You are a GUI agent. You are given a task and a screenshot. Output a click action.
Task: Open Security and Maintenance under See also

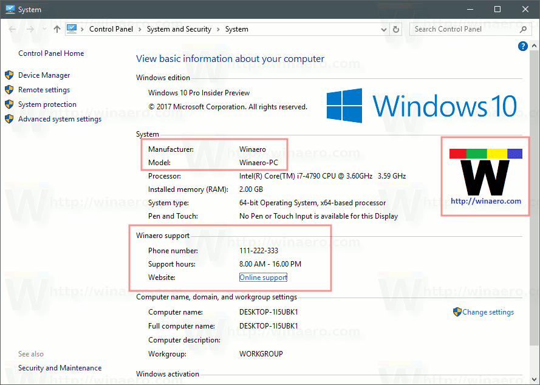tap(60, 367)
